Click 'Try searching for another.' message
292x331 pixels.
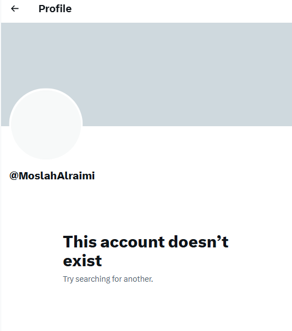(107, 279)
